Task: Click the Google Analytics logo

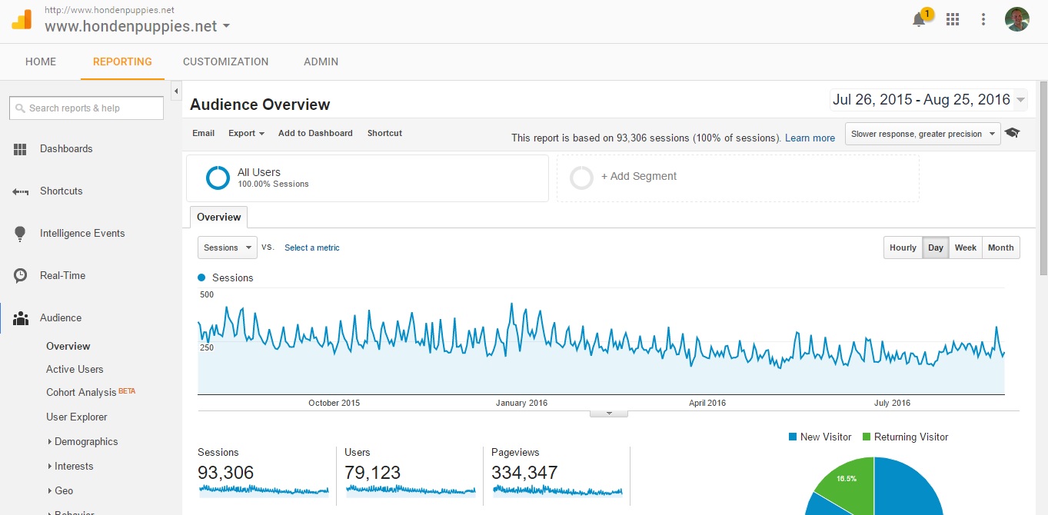Action: click(x=22, y=20)
